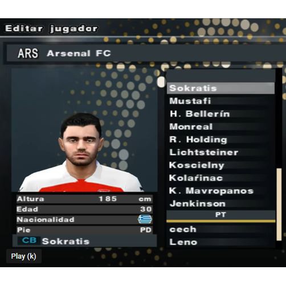
Task: Click the Greek flag nationality icon
Action: pos(145,219)
